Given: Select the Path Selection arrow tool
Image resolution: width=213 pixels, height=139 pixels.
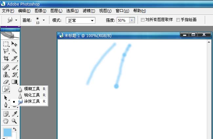Looking at the screenshot, I should [6, 98].
